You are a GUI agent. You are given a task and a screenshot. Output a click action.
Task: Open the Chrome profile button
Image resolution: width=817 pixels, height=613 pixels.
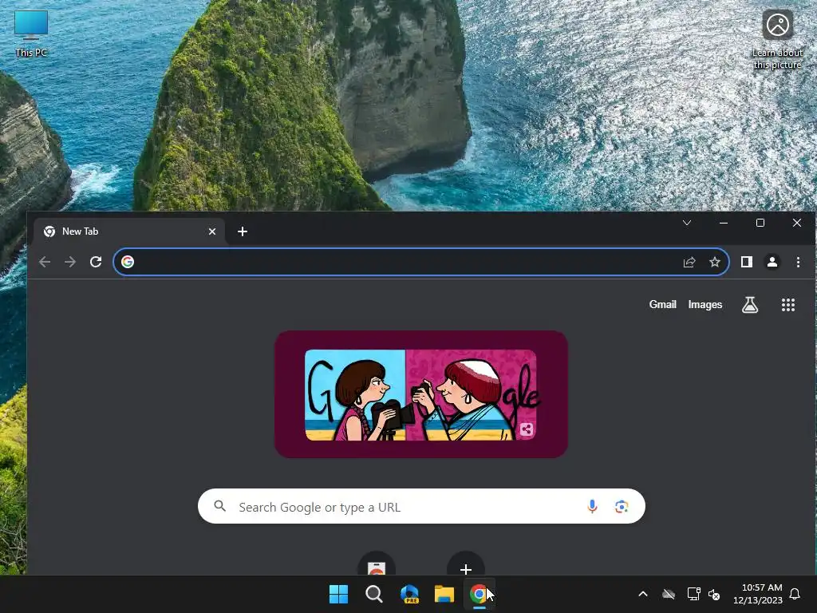(772, 262)
